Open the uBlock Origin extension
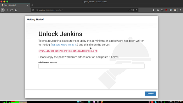Screen dimensions: 183x103 pos(166,10)
